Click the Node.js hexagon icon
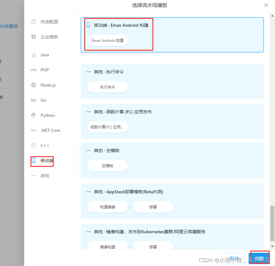 (34, 85)
